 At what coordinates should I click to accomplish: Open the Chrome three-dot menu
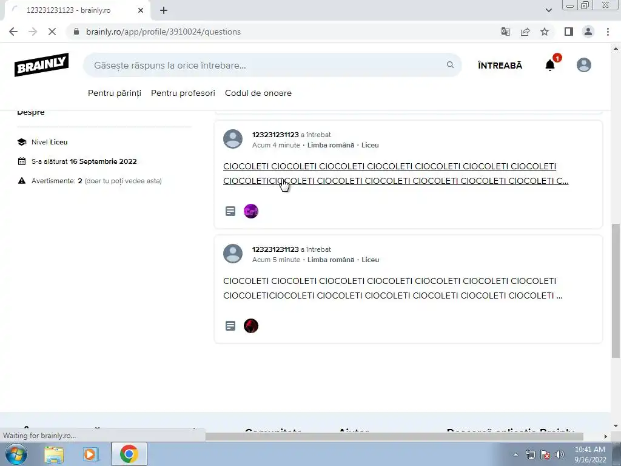coord(608,32)
